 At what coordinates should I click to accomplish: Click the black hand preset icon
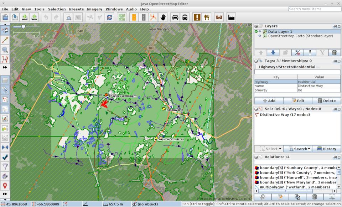(163, 17)
